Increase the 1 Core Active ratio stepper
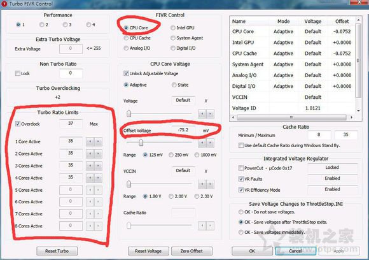Image resolution: width=369 pixels, height=260 pixels. pos(98,141)
